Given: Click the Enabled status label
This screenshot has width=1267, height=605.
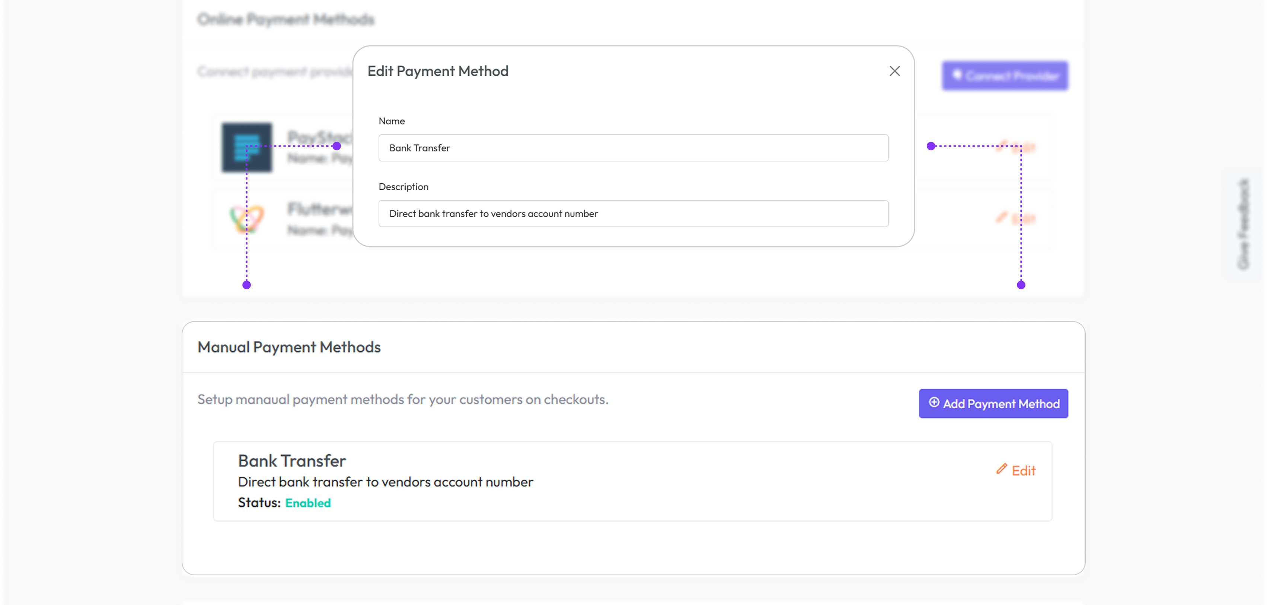Looking at the screenshot, I should click(x=308, y=503).
